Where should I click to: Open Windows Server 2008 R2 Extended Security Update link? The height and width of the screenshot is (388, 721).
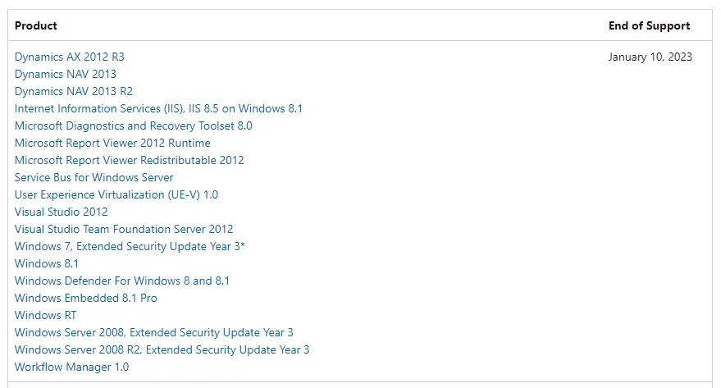pos(162,349)
